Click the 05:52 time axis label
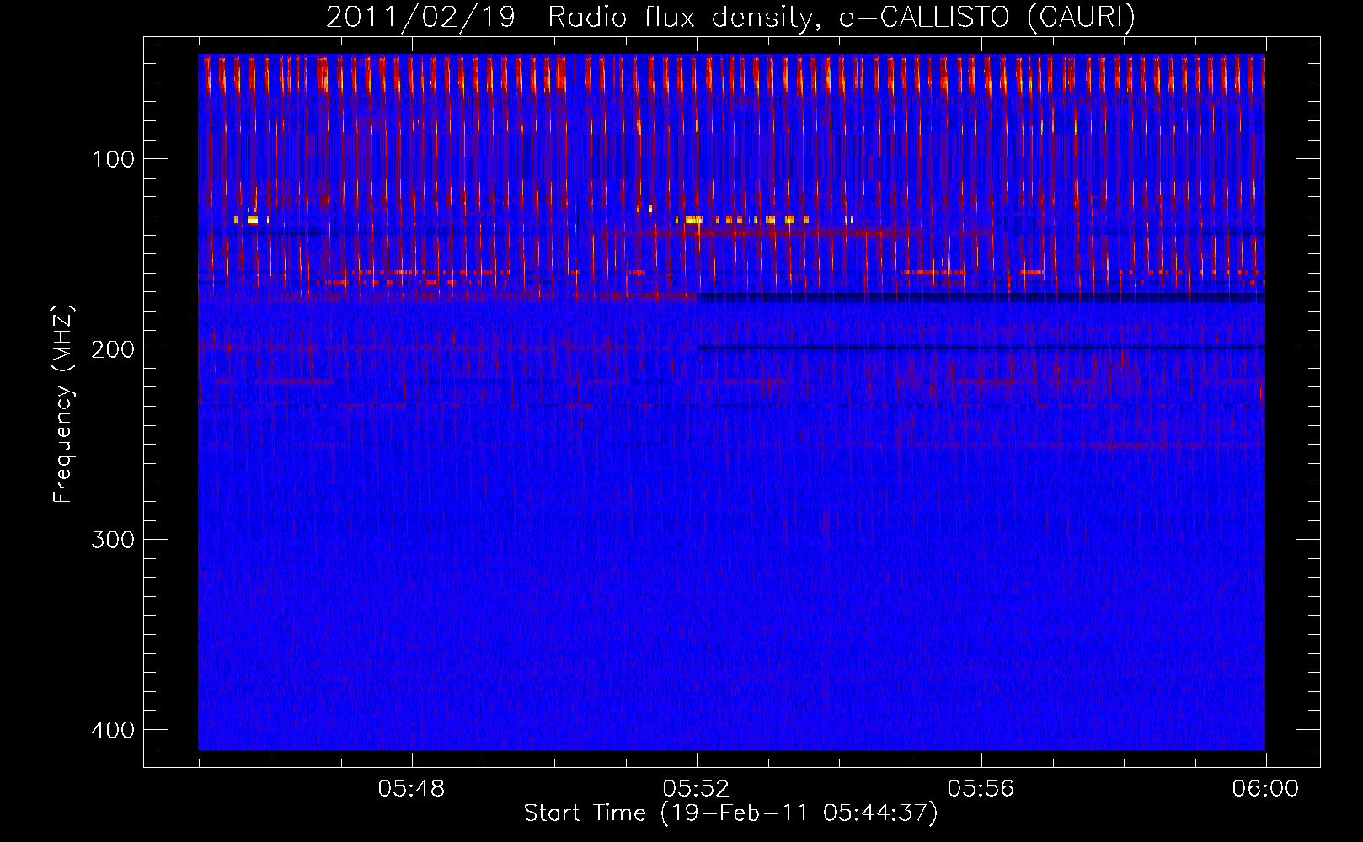 696,789
